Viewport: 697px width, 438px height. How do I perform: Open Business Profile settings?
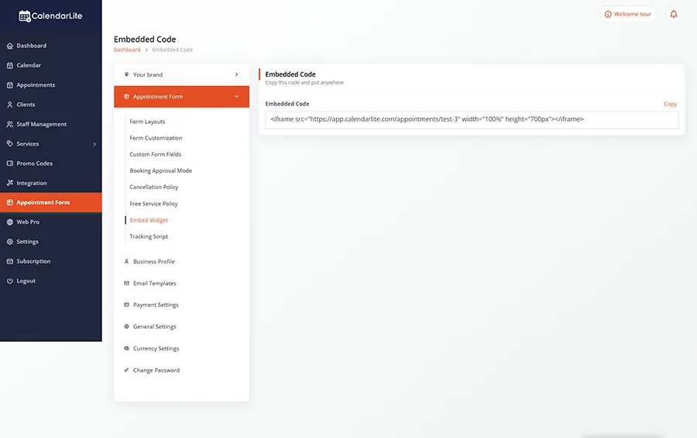coord(154,262)
